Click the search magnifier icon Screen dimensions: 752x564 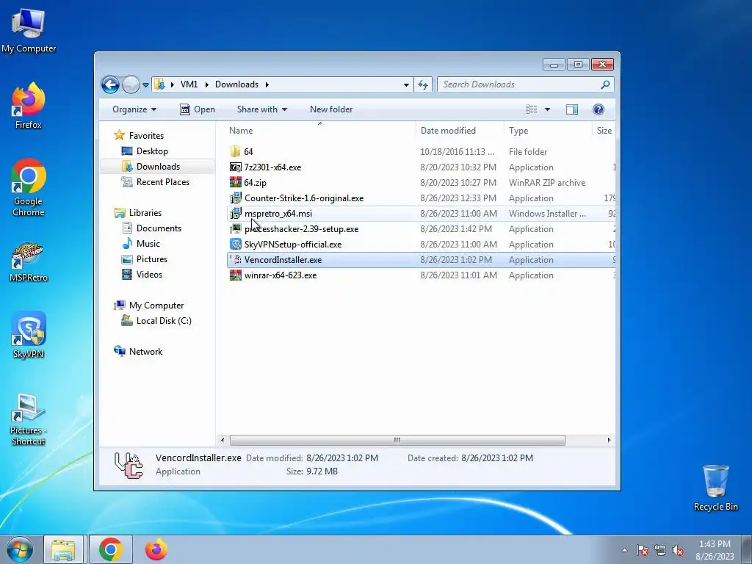(x=605, y=85)
